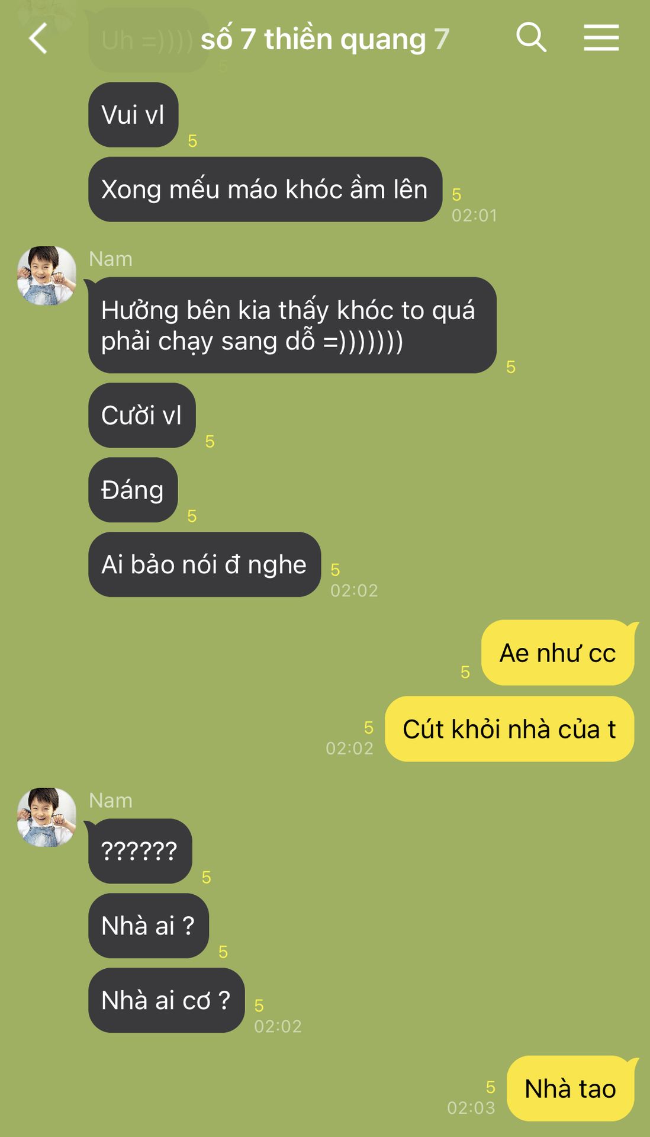Open the chat search magnifier icon
Screen dimensions: 650x1137
coord(531,38)
